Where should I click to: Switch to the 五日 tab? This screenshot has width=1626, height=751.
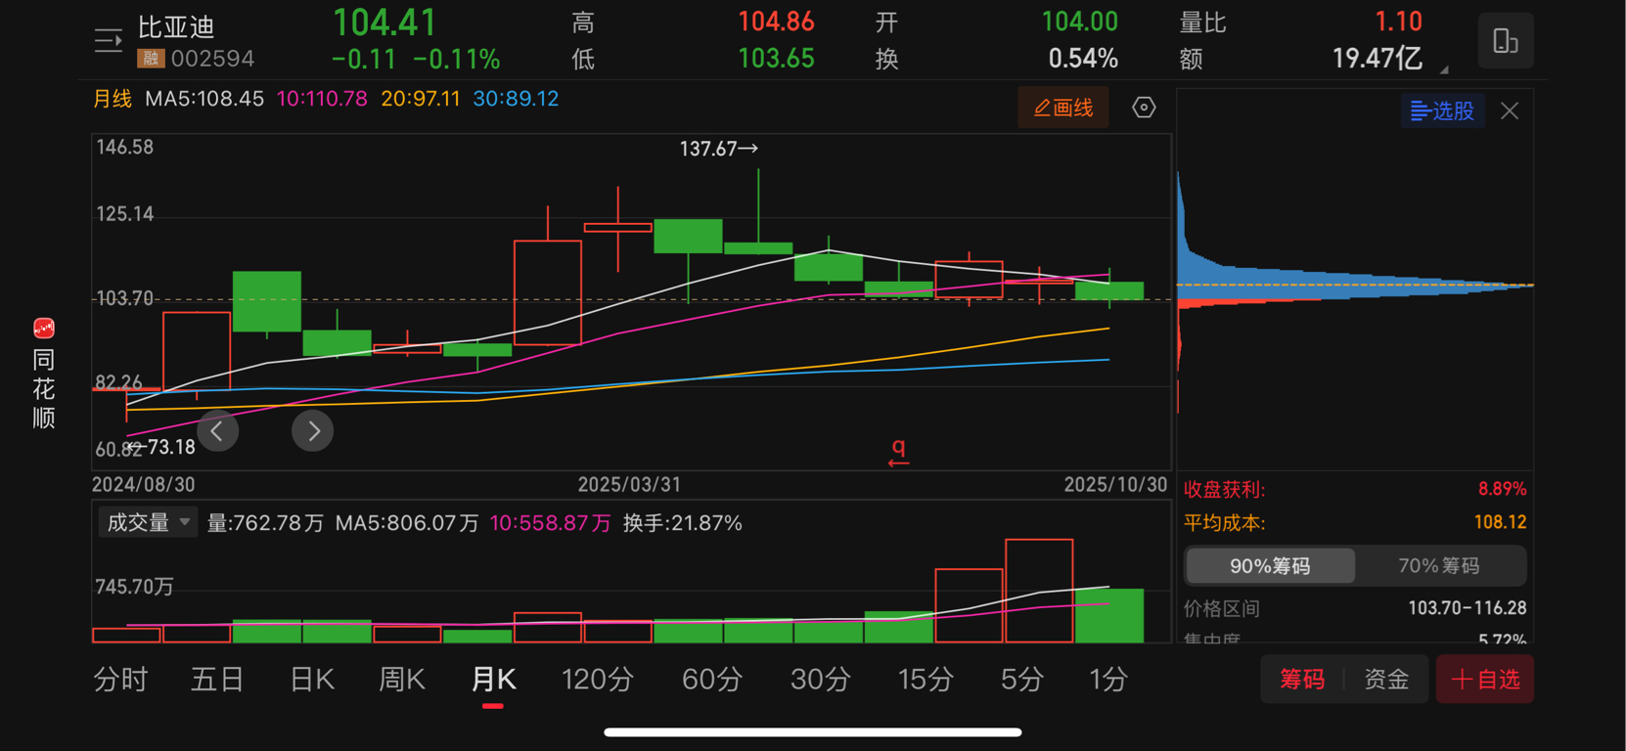click(x=217, y=680)
